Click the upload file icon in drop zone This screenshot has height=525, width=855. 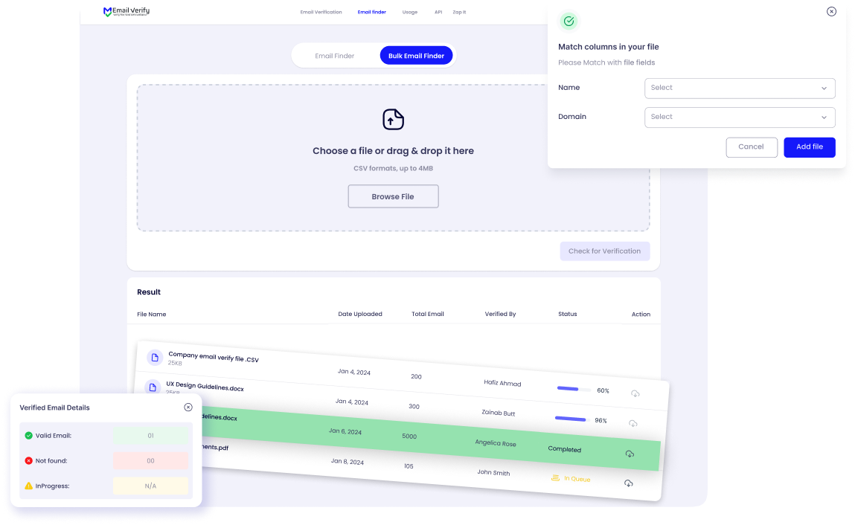[393, 120]
